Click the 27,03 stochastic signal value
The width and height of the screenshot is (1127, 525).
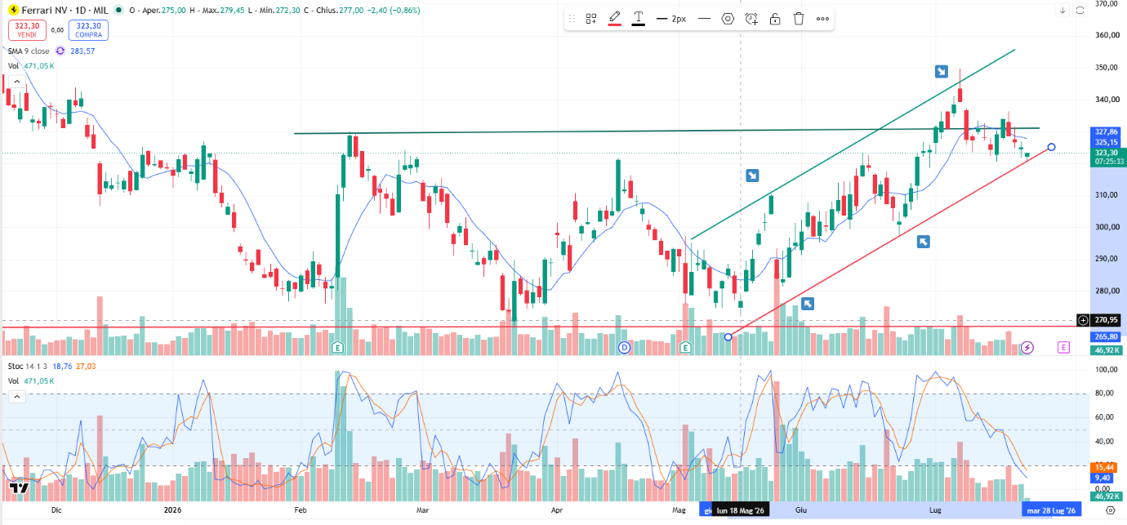pos(86,366)
